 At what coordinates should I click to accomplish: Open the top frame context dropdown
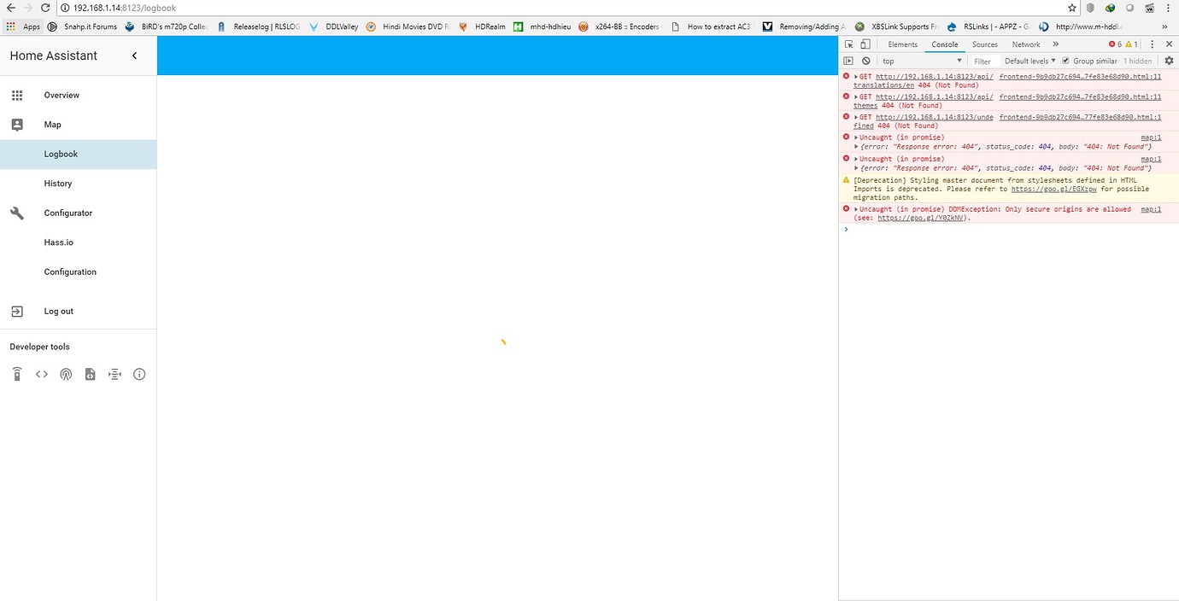(x=921, y=61)
